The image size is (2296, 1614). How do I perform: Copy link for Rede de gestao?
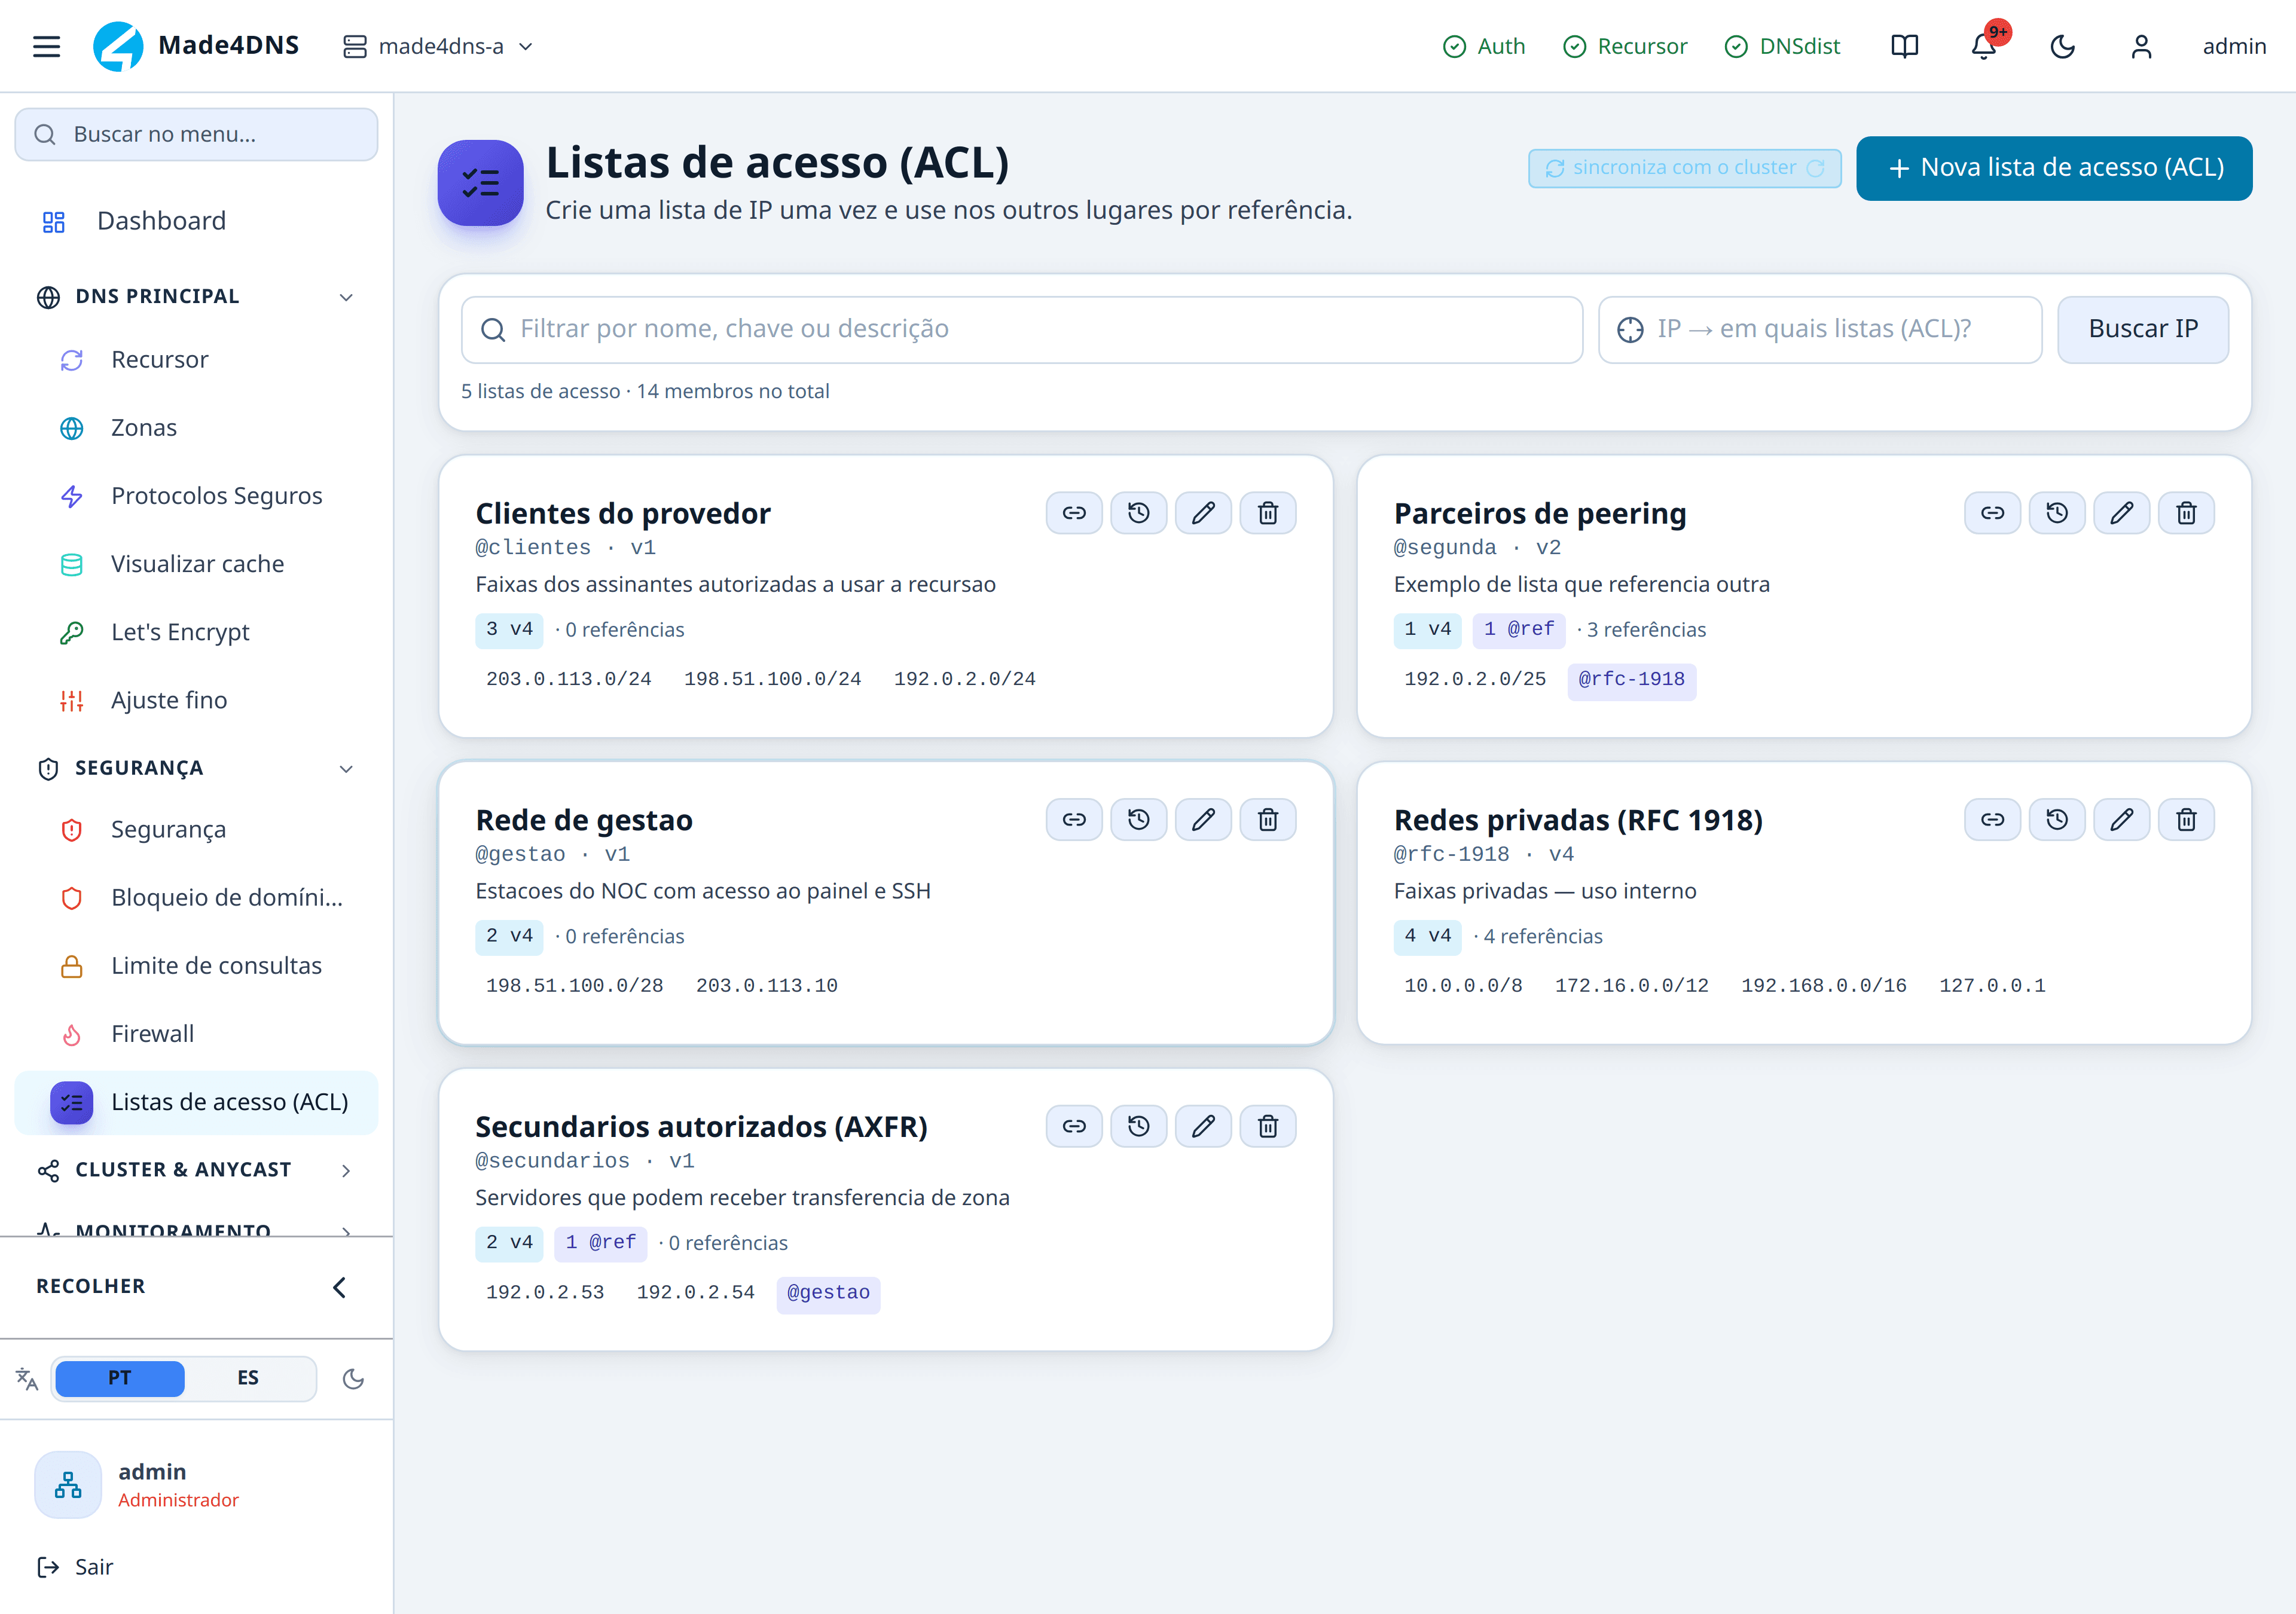1074,820
